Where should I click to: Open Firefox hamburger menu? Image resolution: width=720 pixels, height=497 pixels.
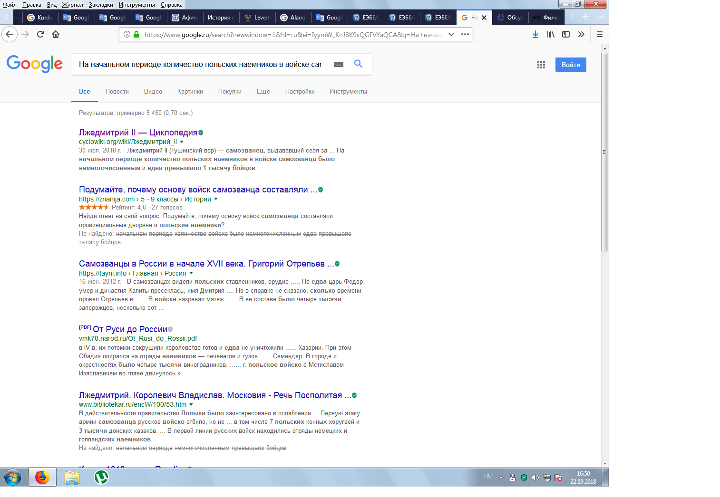point(599,34)
